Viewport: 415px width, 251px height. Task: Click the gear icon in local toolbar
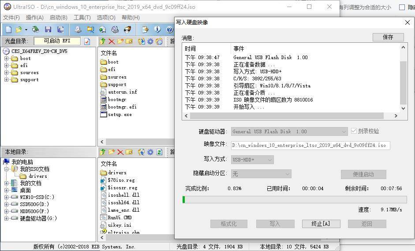click(150, 152)
